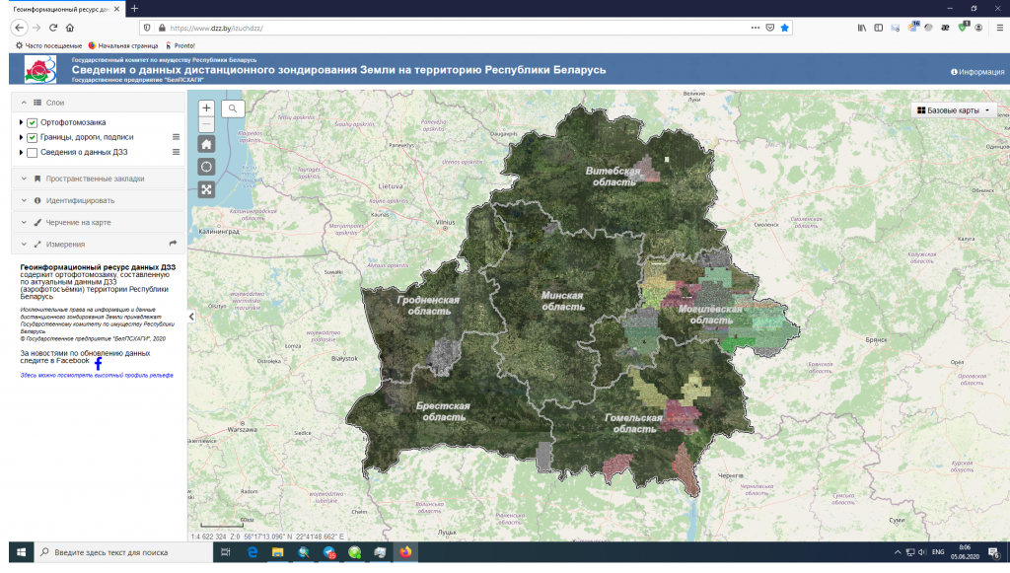Zoom in using the map plus button
The height and width of the screenshot is (573, 1010).
point(206,108)
